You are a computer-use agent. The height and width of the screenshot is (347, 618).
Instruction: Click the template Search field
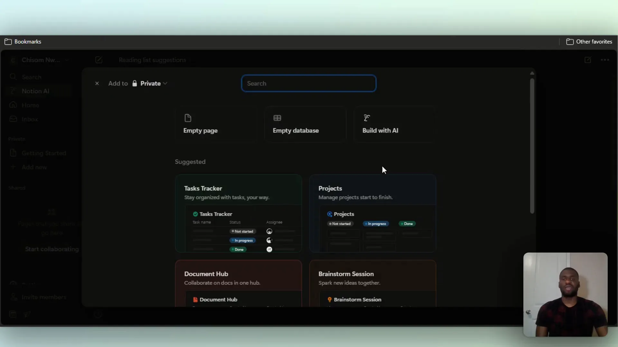point(308,84)
